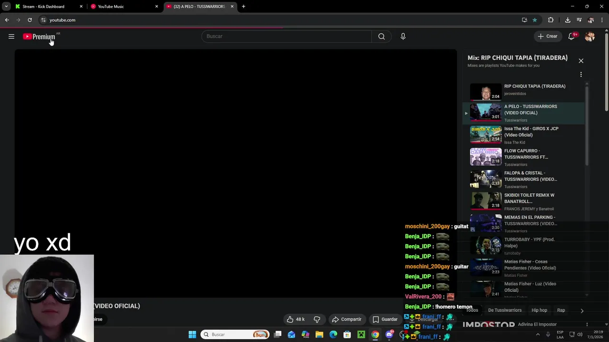Select the De Tussiwarriors filter chip

coord(505,310)
